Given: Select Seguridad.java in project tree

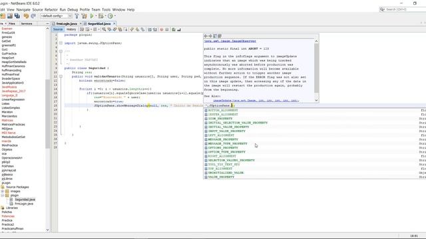Looking at the screenshot, I should pyautogui.click(x=25, y=199).
